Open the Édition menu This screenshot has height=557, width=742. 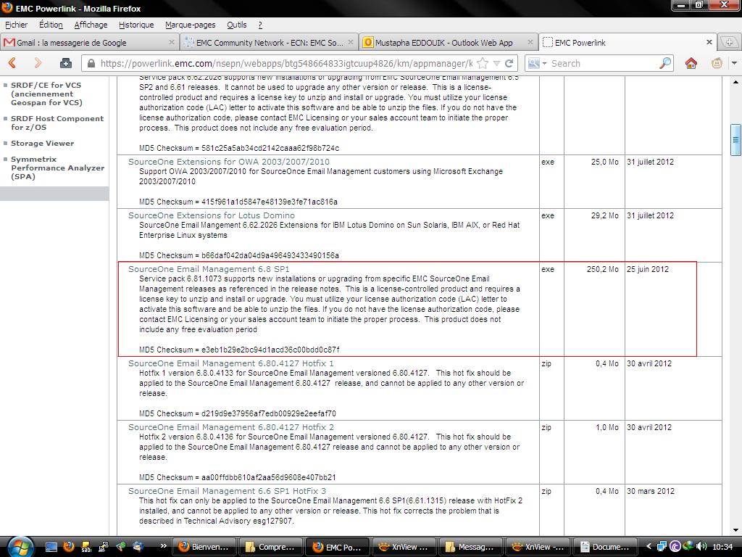click(x=51, y=25)
